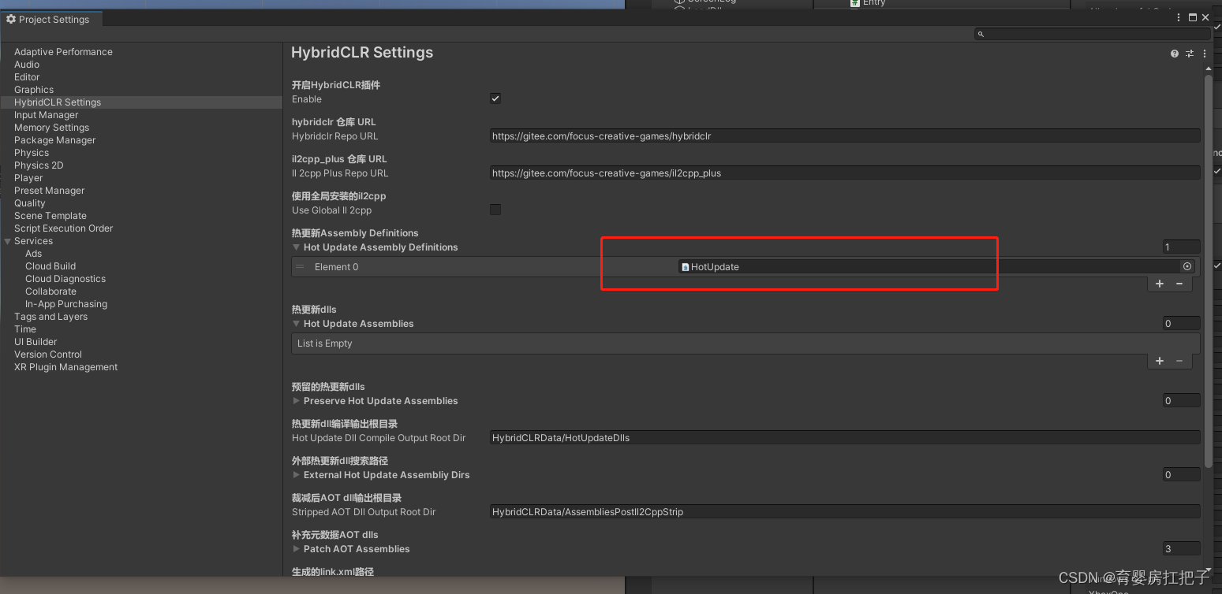Screen dimensions: 1222x594
Task: Add an element to Hot Update Assemblies list
Action: pyautogui.click(x=1159, y=360)
